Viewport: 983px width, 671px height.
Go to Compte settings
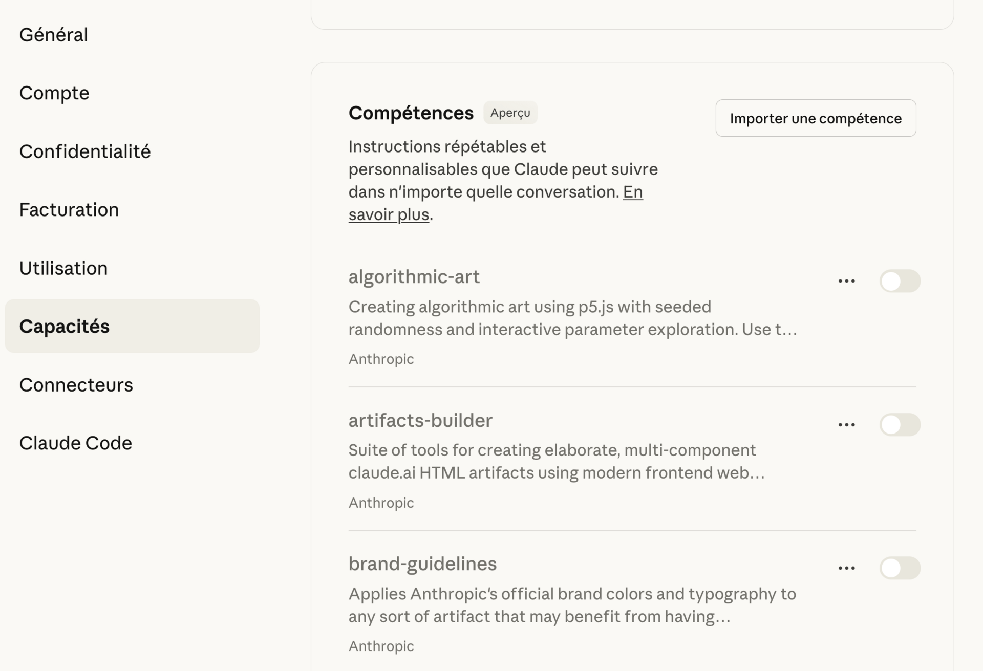point(54,93)
